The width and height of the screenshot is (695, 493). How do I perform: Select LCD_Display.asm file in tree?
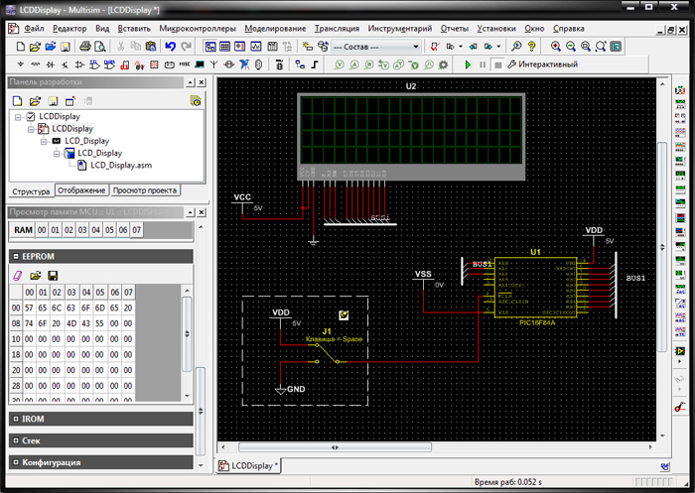click(x=121, y=166)
